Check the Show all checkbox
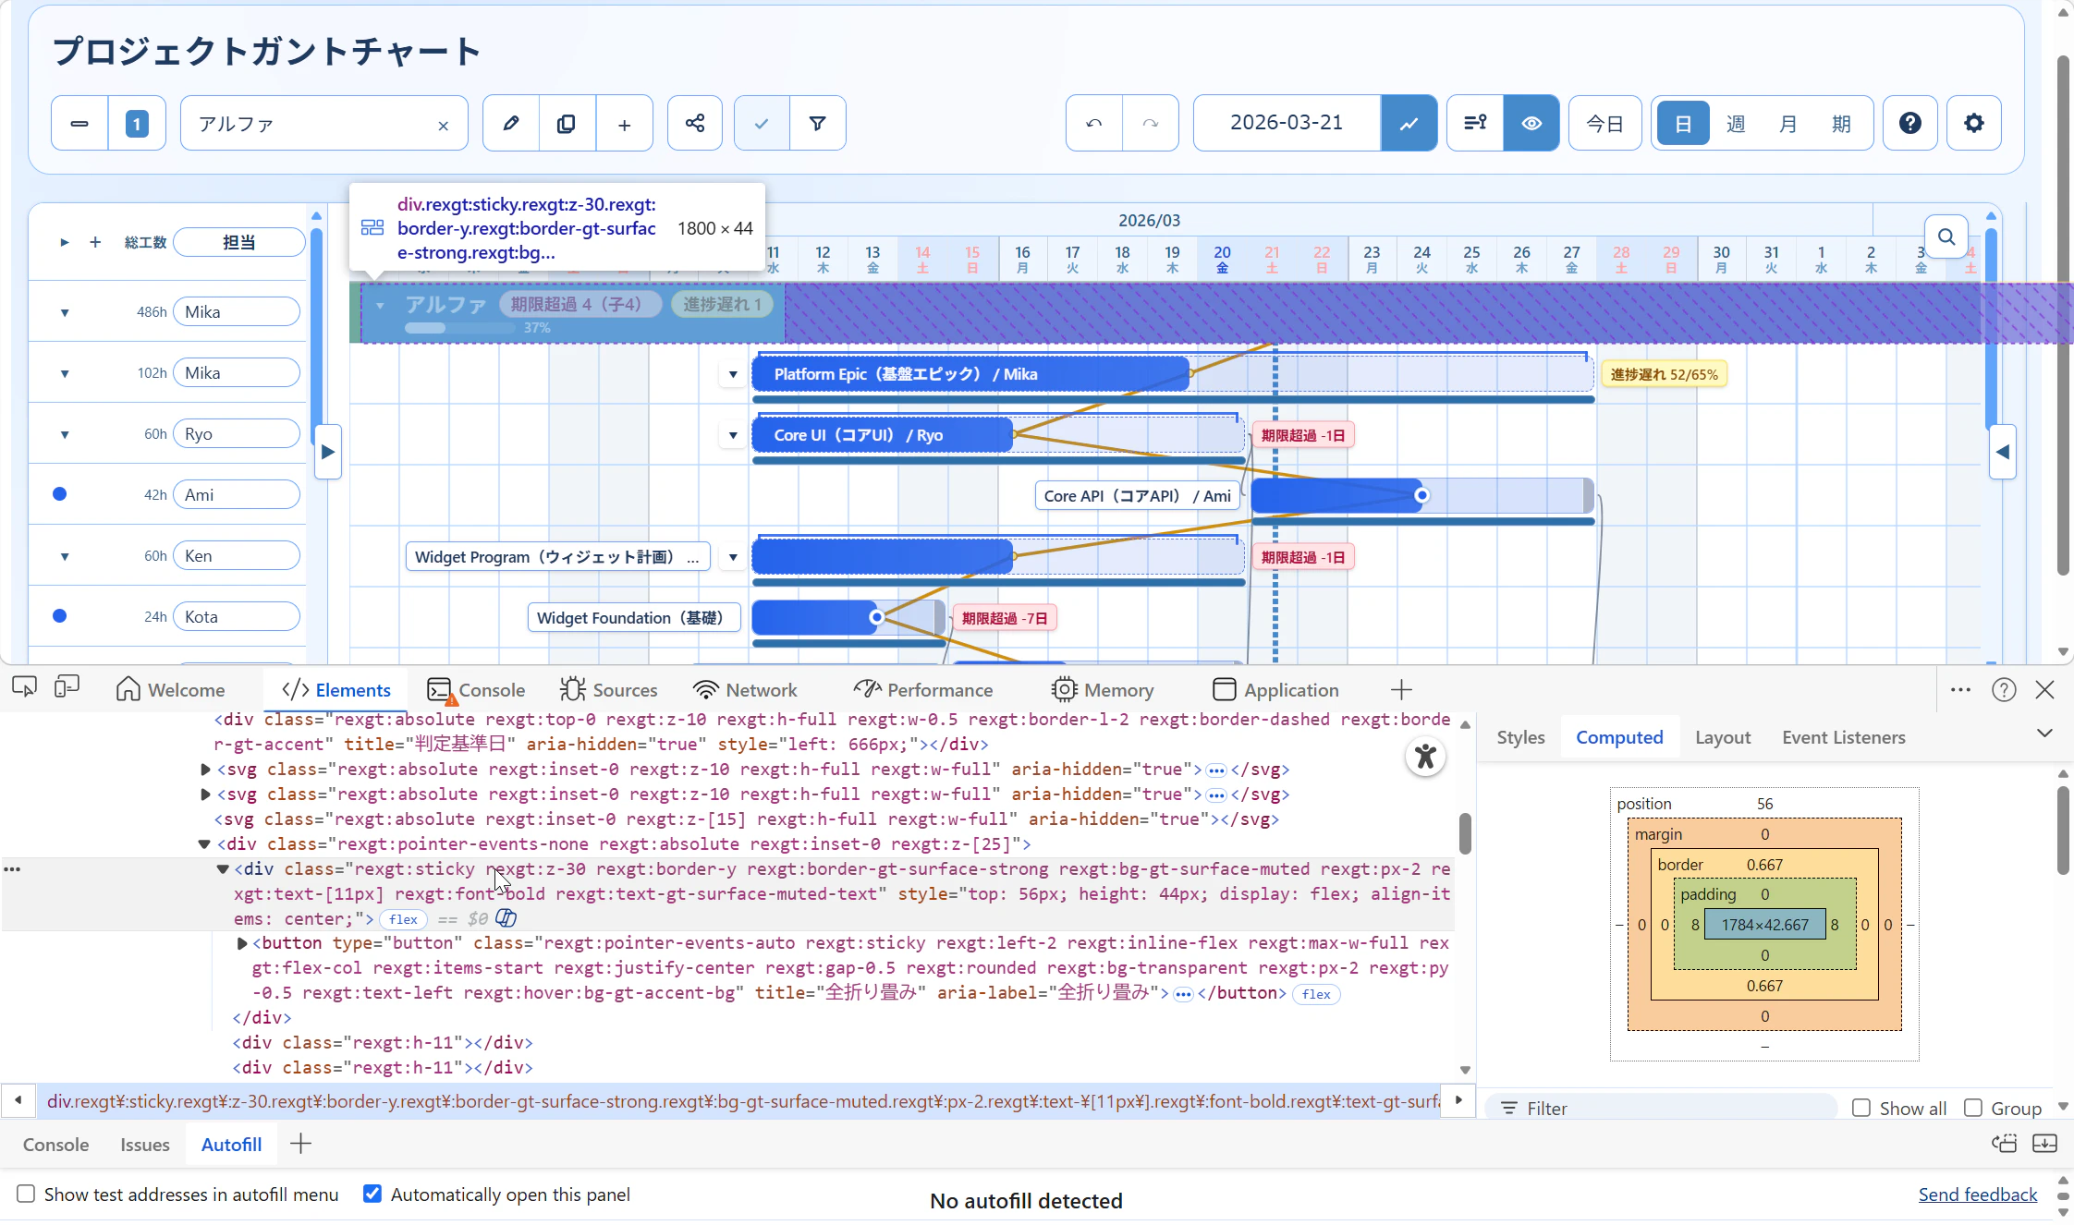Image resolution: width=2074 pixels, height=1225 pixels. [x=1861, y=1108]
